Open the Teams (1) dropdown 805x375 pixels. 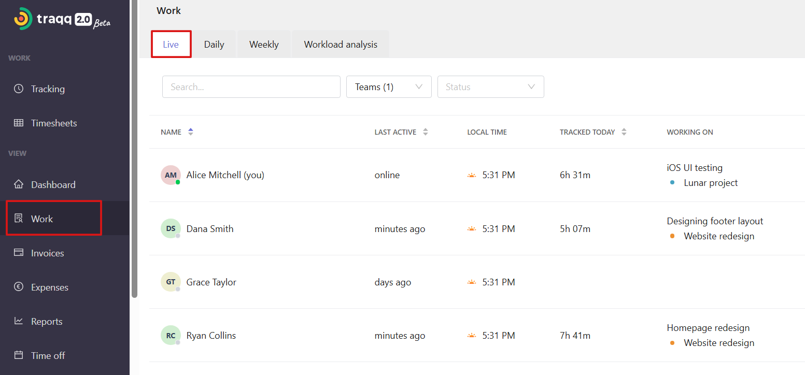pyautogui.click(x=389, y=87)
